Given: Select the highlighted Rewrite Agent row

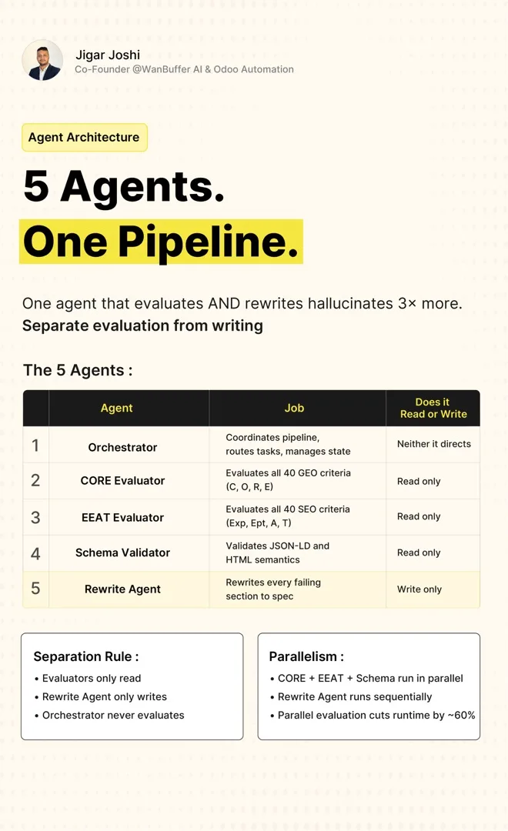Looking at the screenshot, I should pos(252,589).
